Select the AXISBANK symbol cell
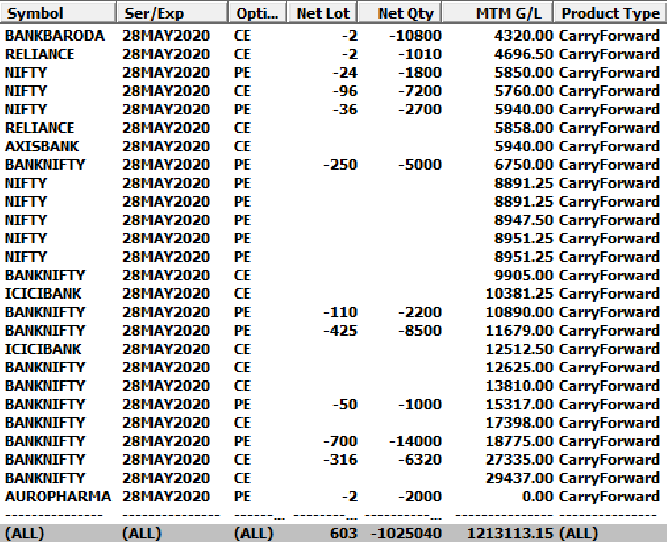This screenshot has height=542, width=667. pyautogui.click(x=42, y=147)
